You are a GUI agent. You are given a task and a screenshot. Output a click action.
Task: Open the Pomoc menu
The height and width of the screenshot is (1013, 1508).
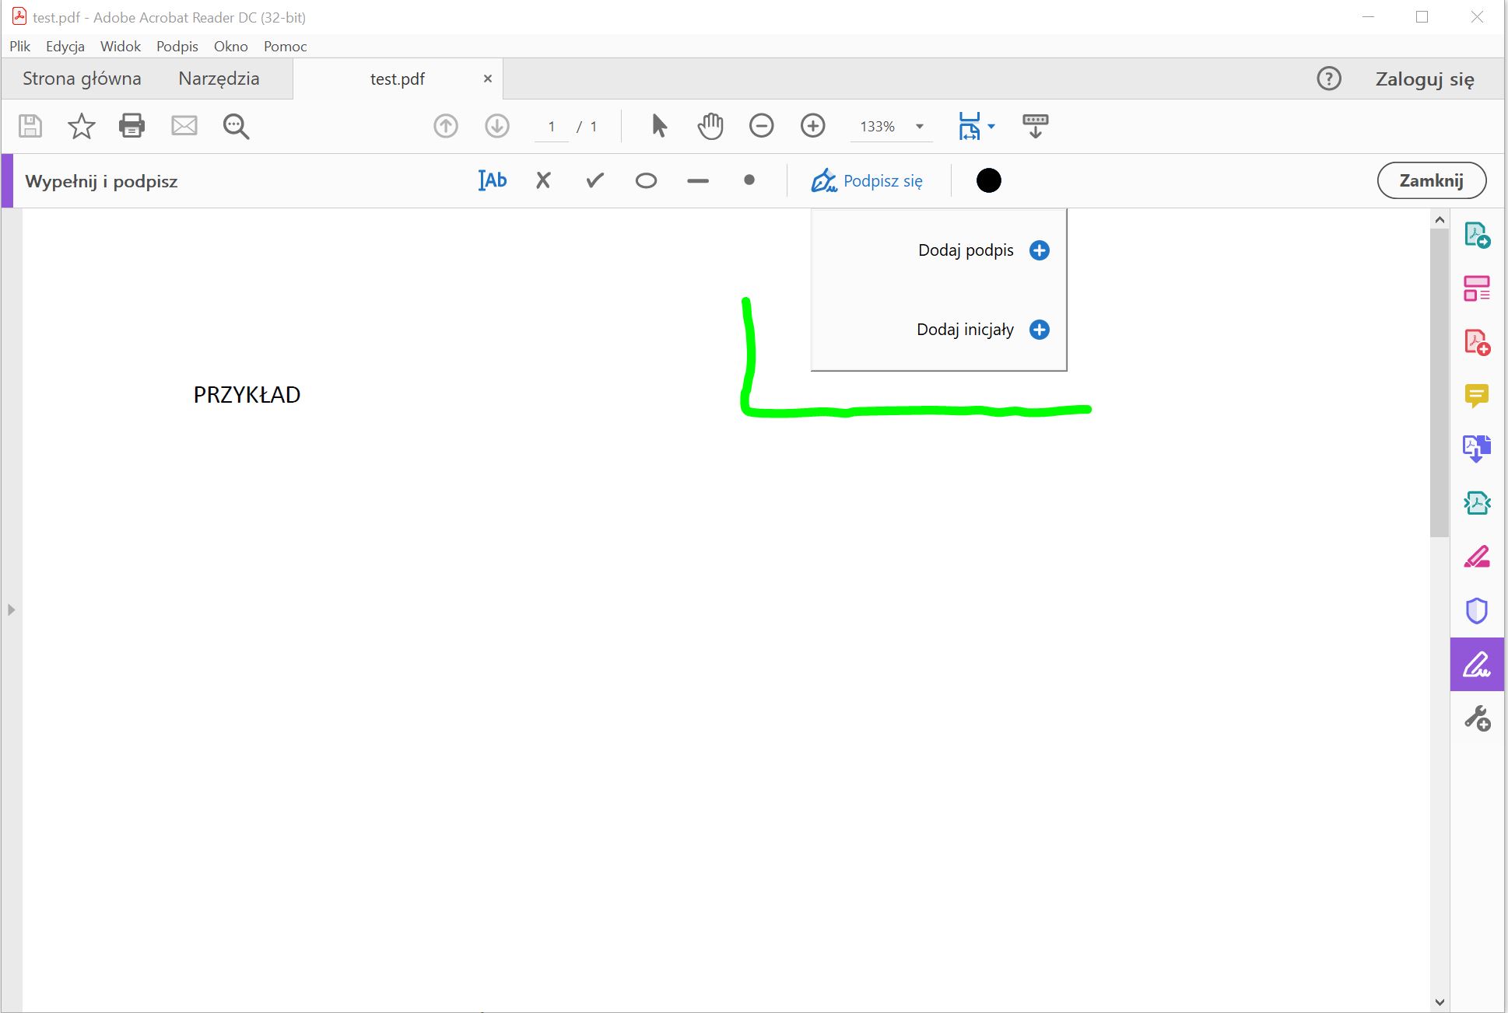(286, 46)
